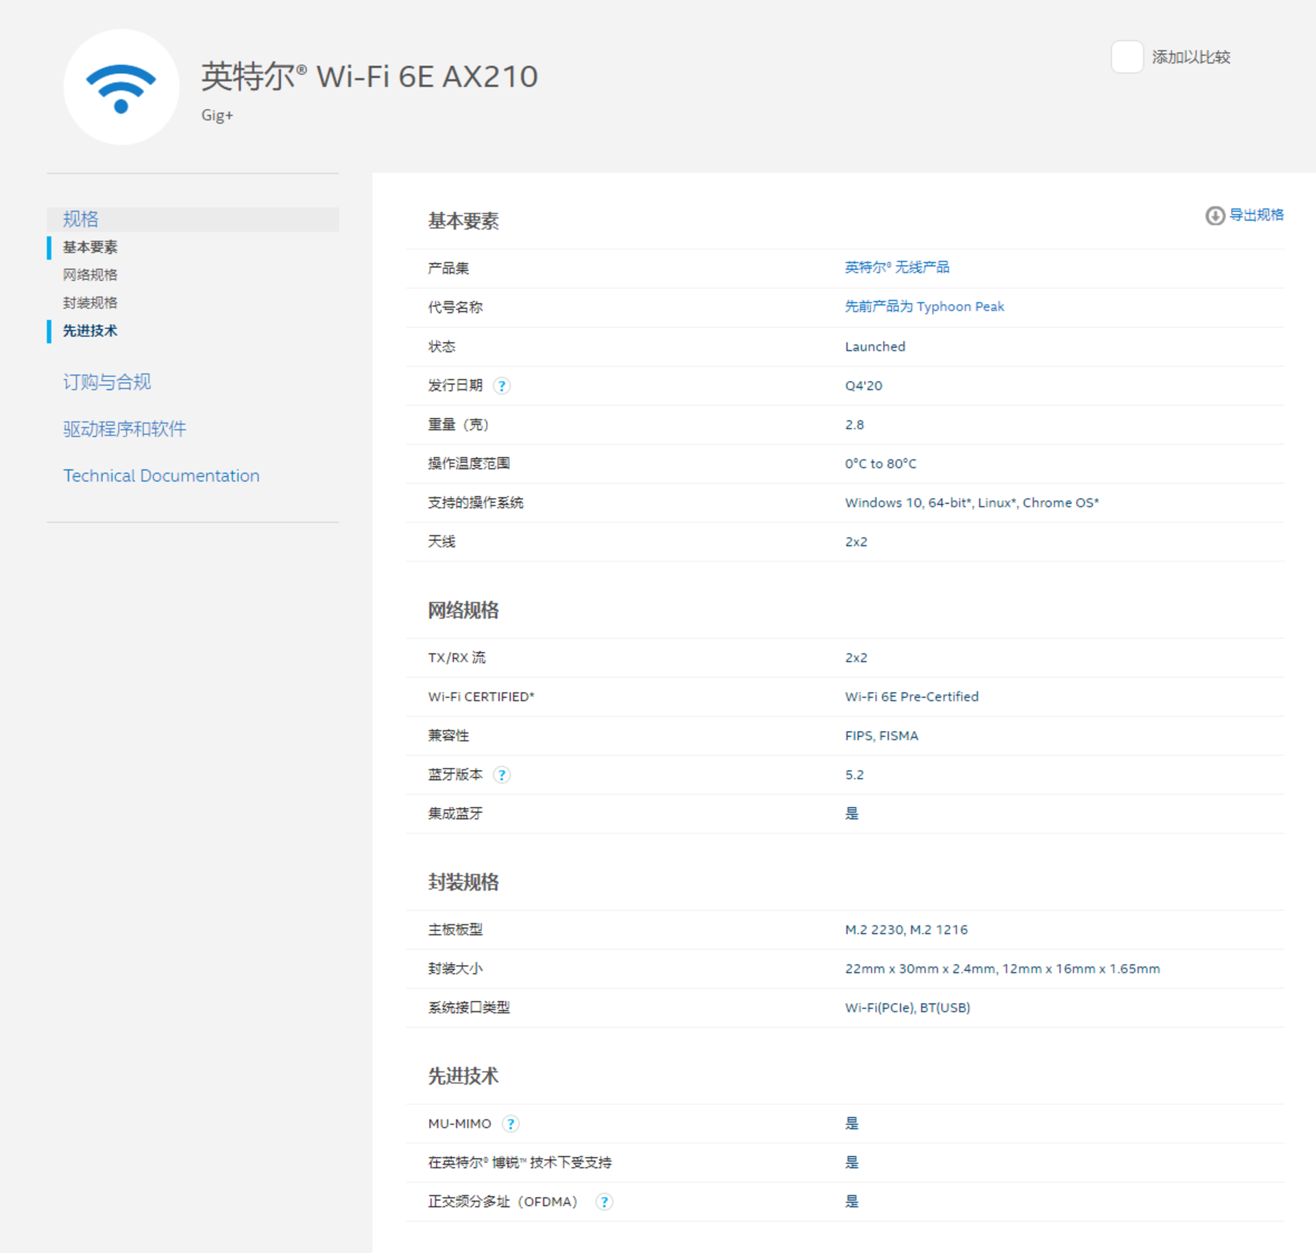Click the Wi-Fi CERTIFIED* row label

pyautogui.click(x=481, y=697)
